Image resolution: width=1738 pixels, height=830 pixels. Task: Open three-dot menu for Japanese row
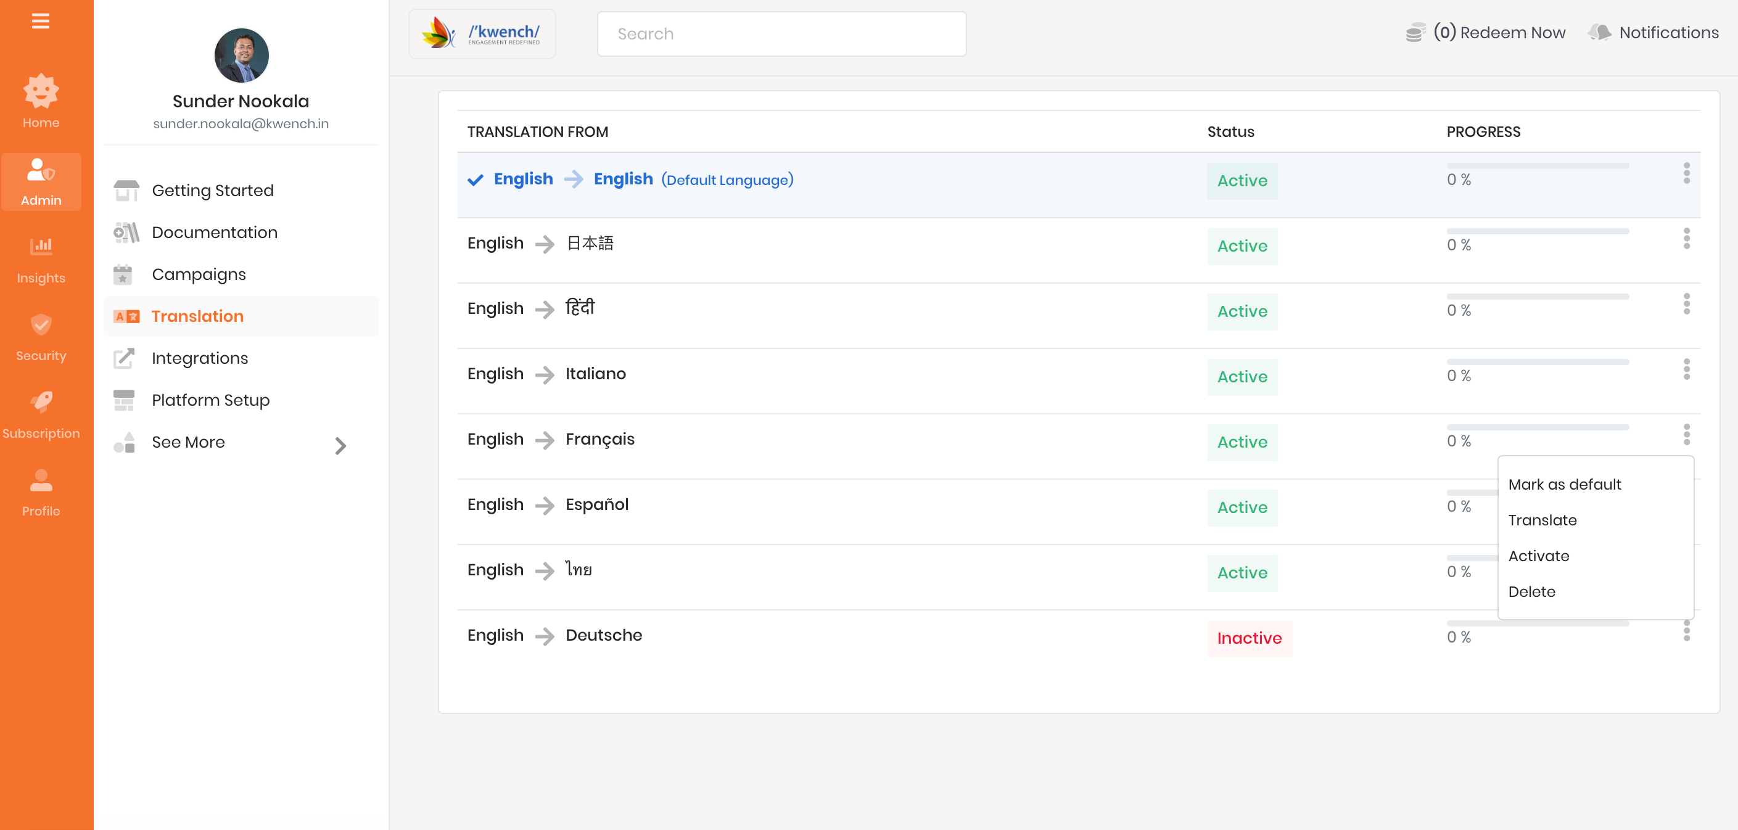click(x=1686, y=238)
